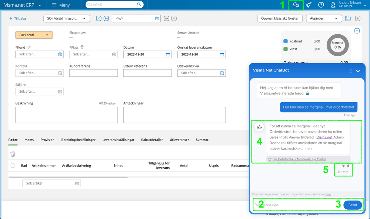The height and width of the screenshot is (219, 370).
Task: Open the help question mark icon
Action: [x=321, y=5]
